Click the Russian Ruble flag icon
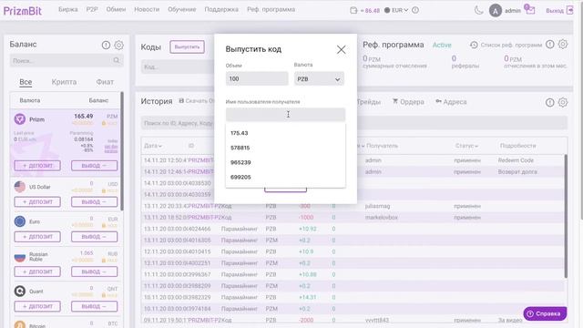Image resolution: width=583 pixels, height=328 pixels. [20, 257]
